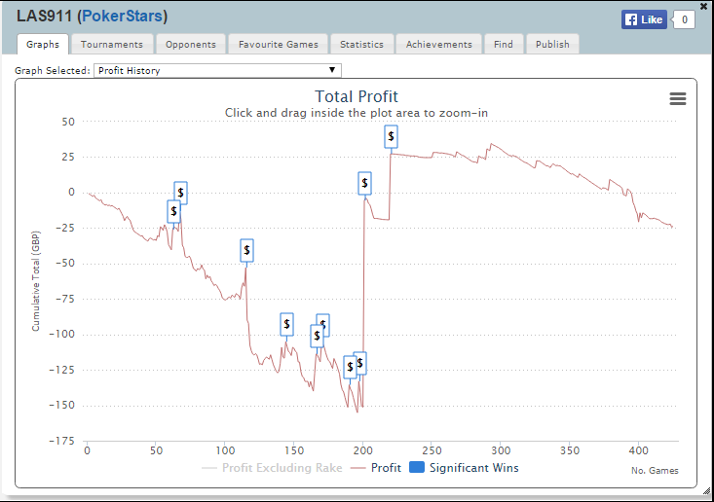Expand the Graph Selected Profit History dropdown

(x=217, y=70)
